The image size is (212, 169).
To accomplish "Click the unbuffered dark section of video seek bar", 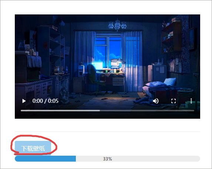I will tap(147, 111).
